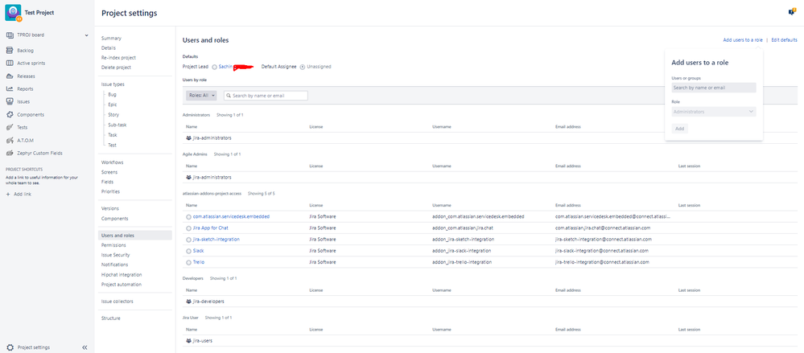Expand the TPROJ board dropdown chevron
804x353 pixels.
pos(87,35)
